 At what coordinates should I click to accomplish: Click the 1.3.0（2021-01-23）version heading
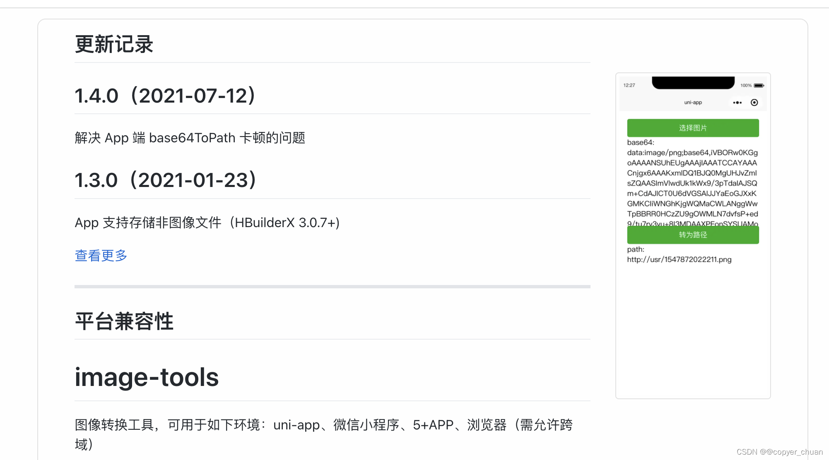click(x=165, y=179)
